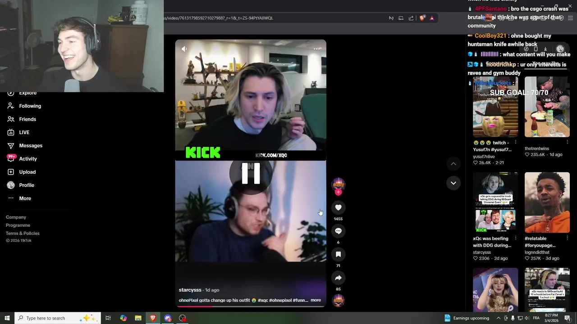Expand the Programme footer section
The width and height of the screenshot is (577, 324).
click(18, 225)
